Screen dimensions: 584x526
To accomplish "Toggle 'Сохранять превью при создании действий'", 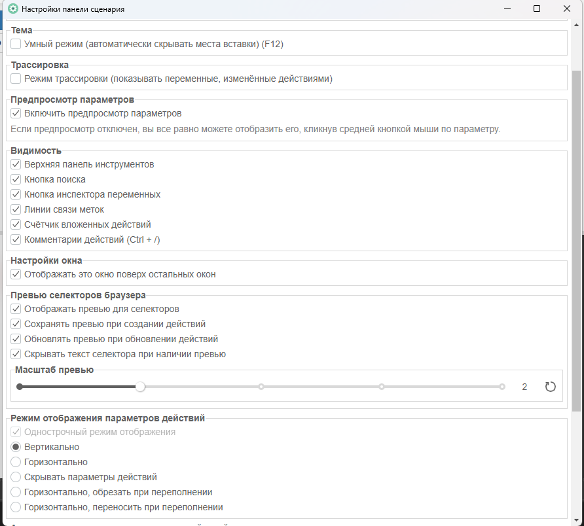I will tap(16, 324).
